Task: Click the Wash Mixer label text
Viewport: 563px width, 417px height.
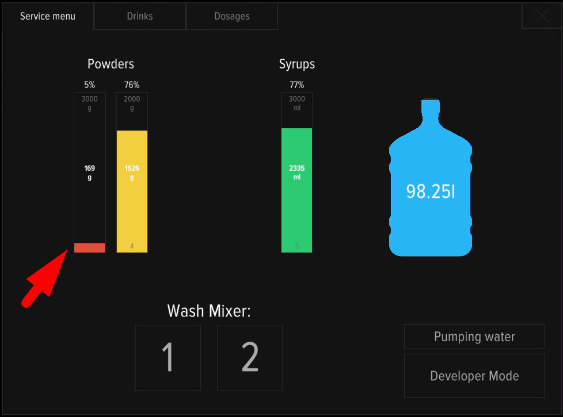Action: pos(209,311)
